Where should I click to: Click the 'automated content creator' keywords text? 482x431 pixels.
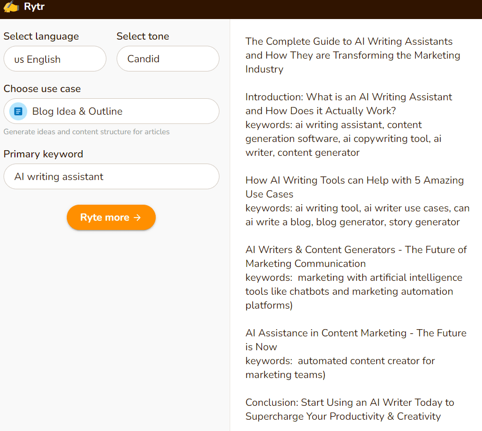340,367
